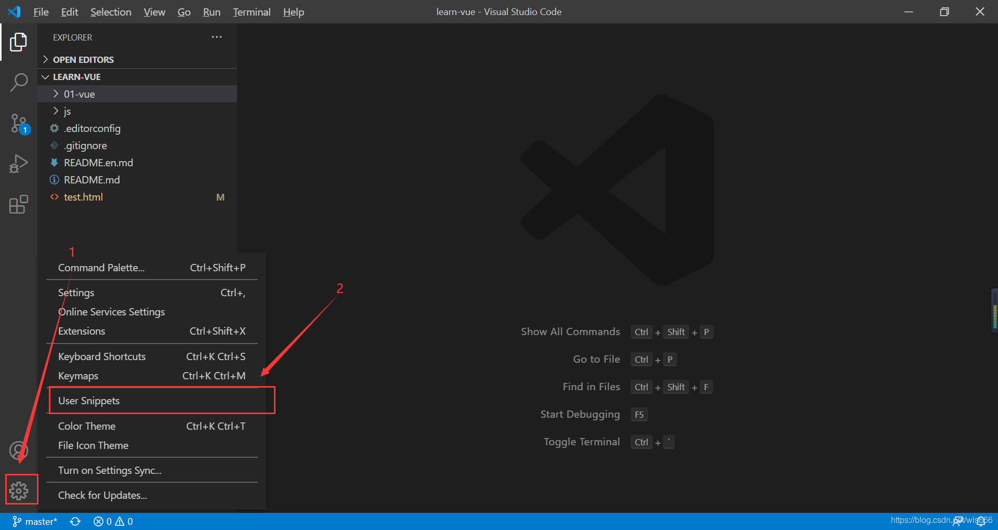Click the feedback icon in status bar
Image resolution: width=998 pixels, height=530 pixels.
pos(957,522)
